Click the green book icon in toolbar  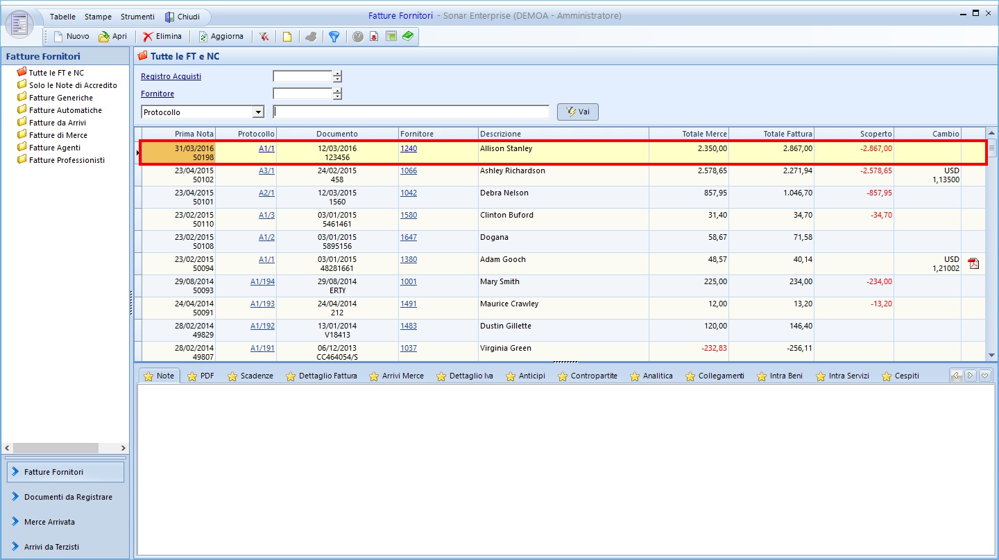(408, 36)
